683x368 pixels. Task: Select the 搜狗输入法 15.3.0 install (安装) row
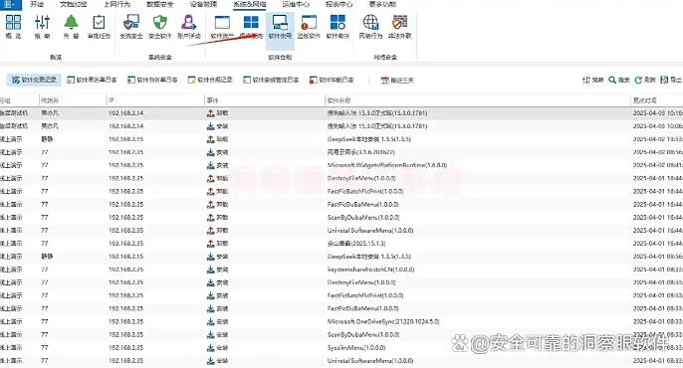(x=341, y=126)
